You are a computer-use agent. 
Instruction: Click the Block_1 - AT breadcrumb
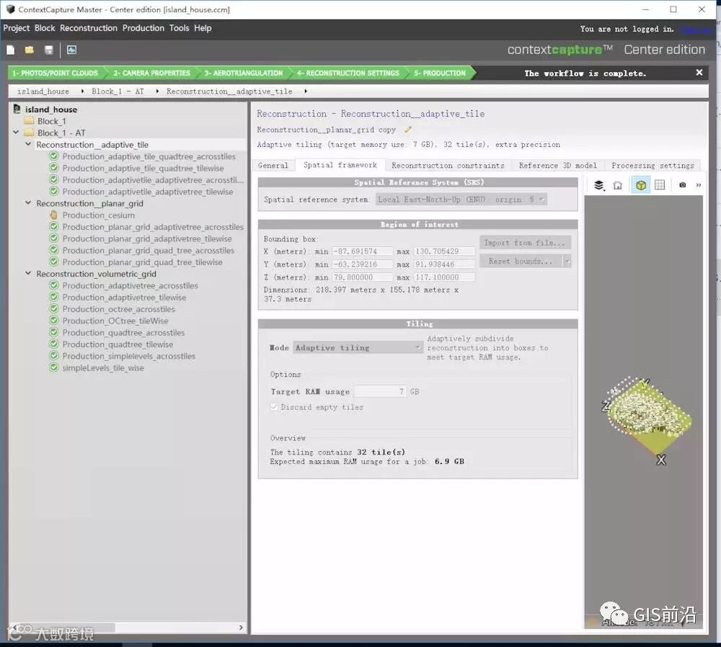[118, 92]
